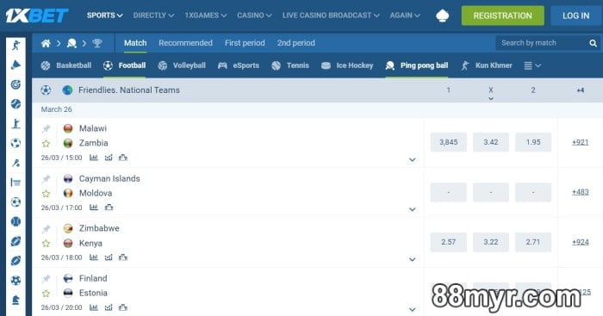Favorite the Cayman Islands vs Moldova star
Screen dimensions: 603x316
(x=47, y=194)
